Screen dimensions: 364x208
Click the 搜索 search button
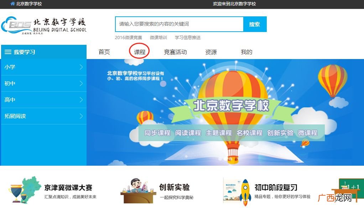point(255,24)
